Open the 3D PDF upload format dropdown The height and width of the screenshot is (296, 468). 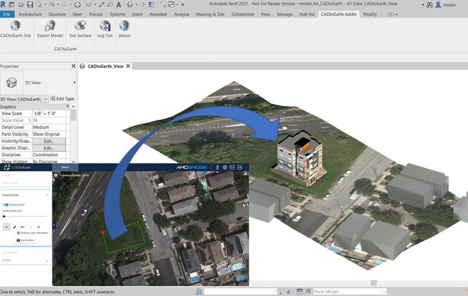pos(48,260)
